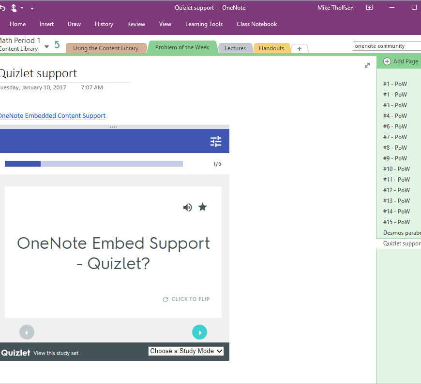Go to previous flashcard arrow
This screenshot has height=384, width=421.
(x=27, y=332)
